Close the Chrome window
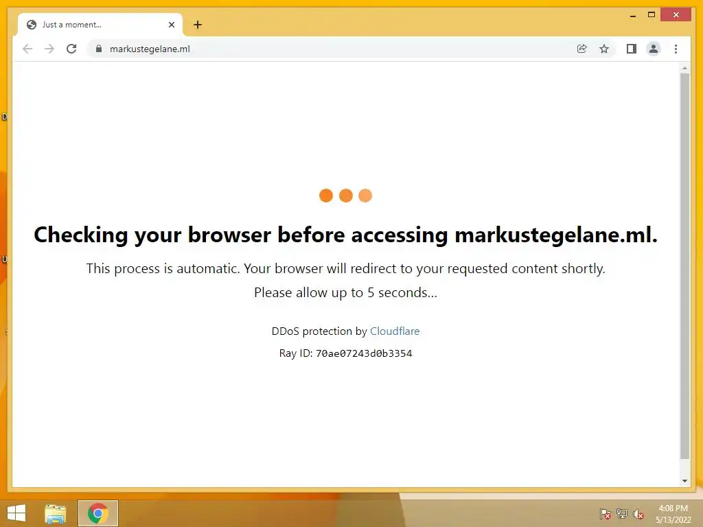This screenshot has width=703, height=527. click(x=676, y=15)
